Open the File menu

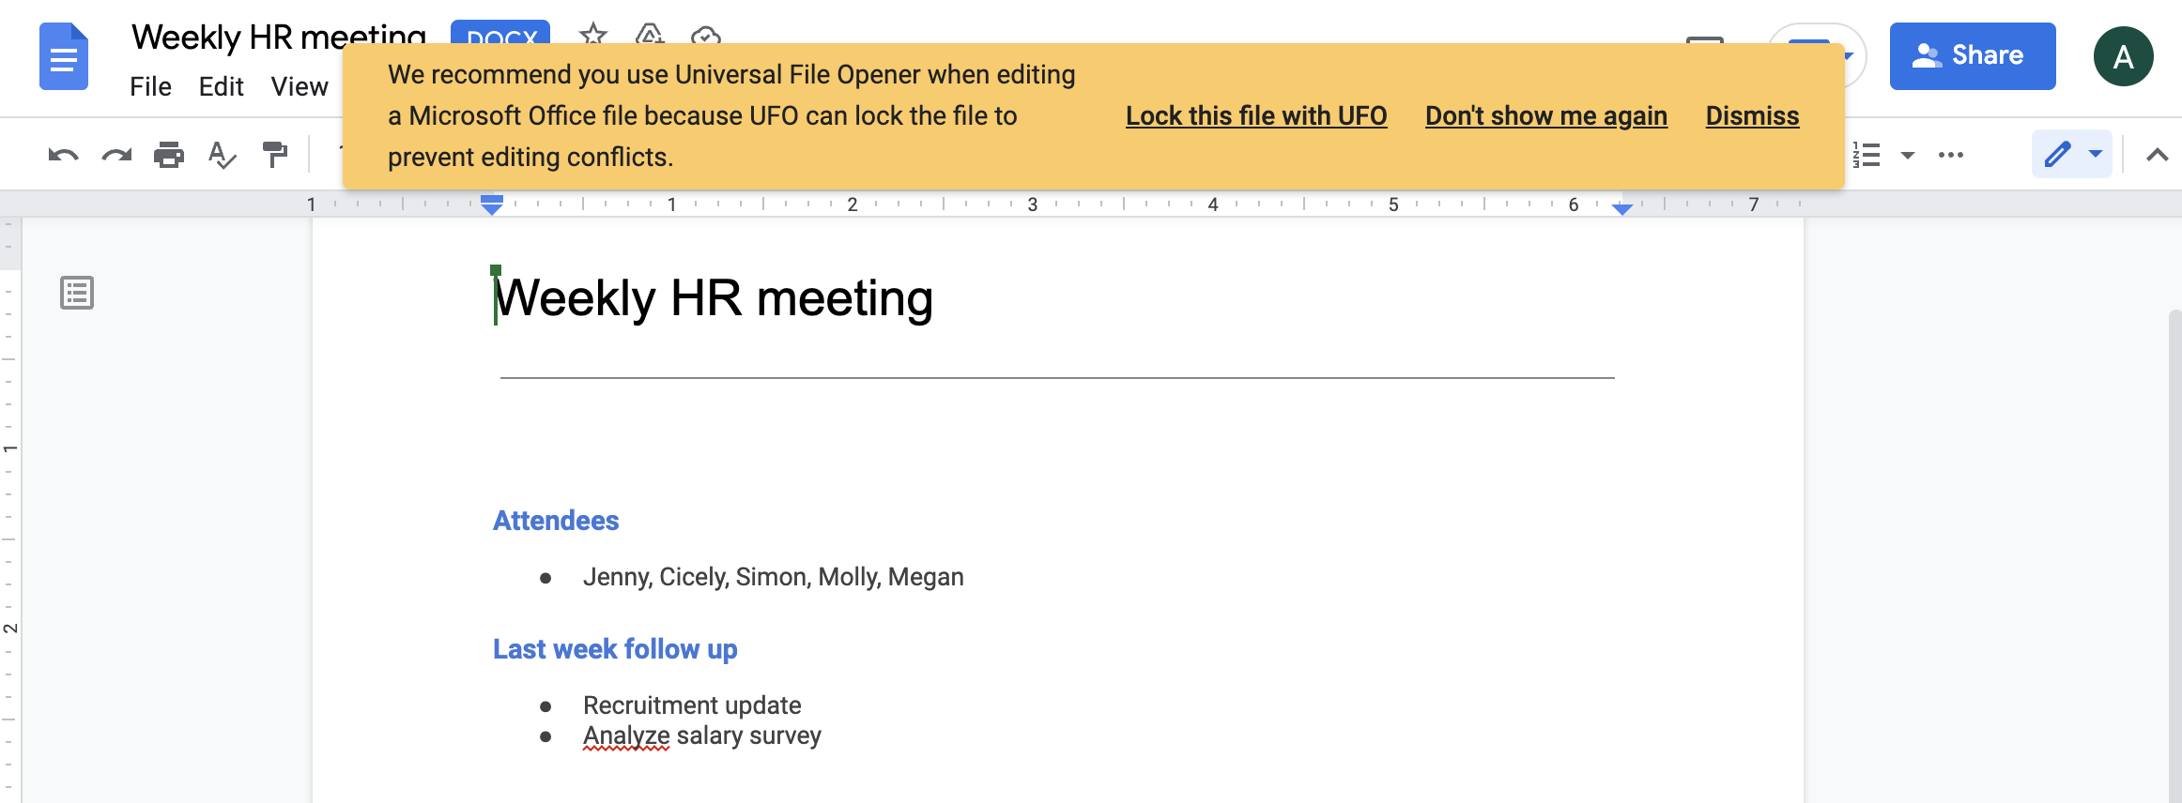[150, 86]
